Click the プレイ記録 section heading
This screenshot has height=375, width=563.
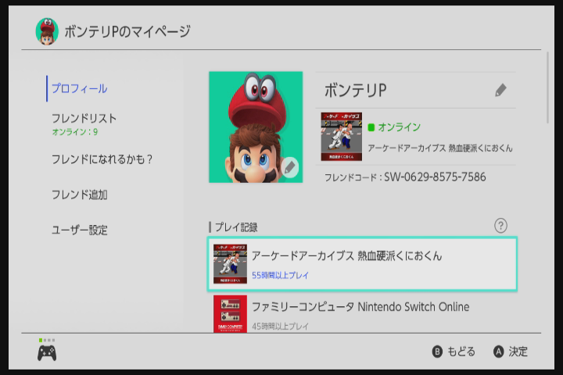pos(236,227)
